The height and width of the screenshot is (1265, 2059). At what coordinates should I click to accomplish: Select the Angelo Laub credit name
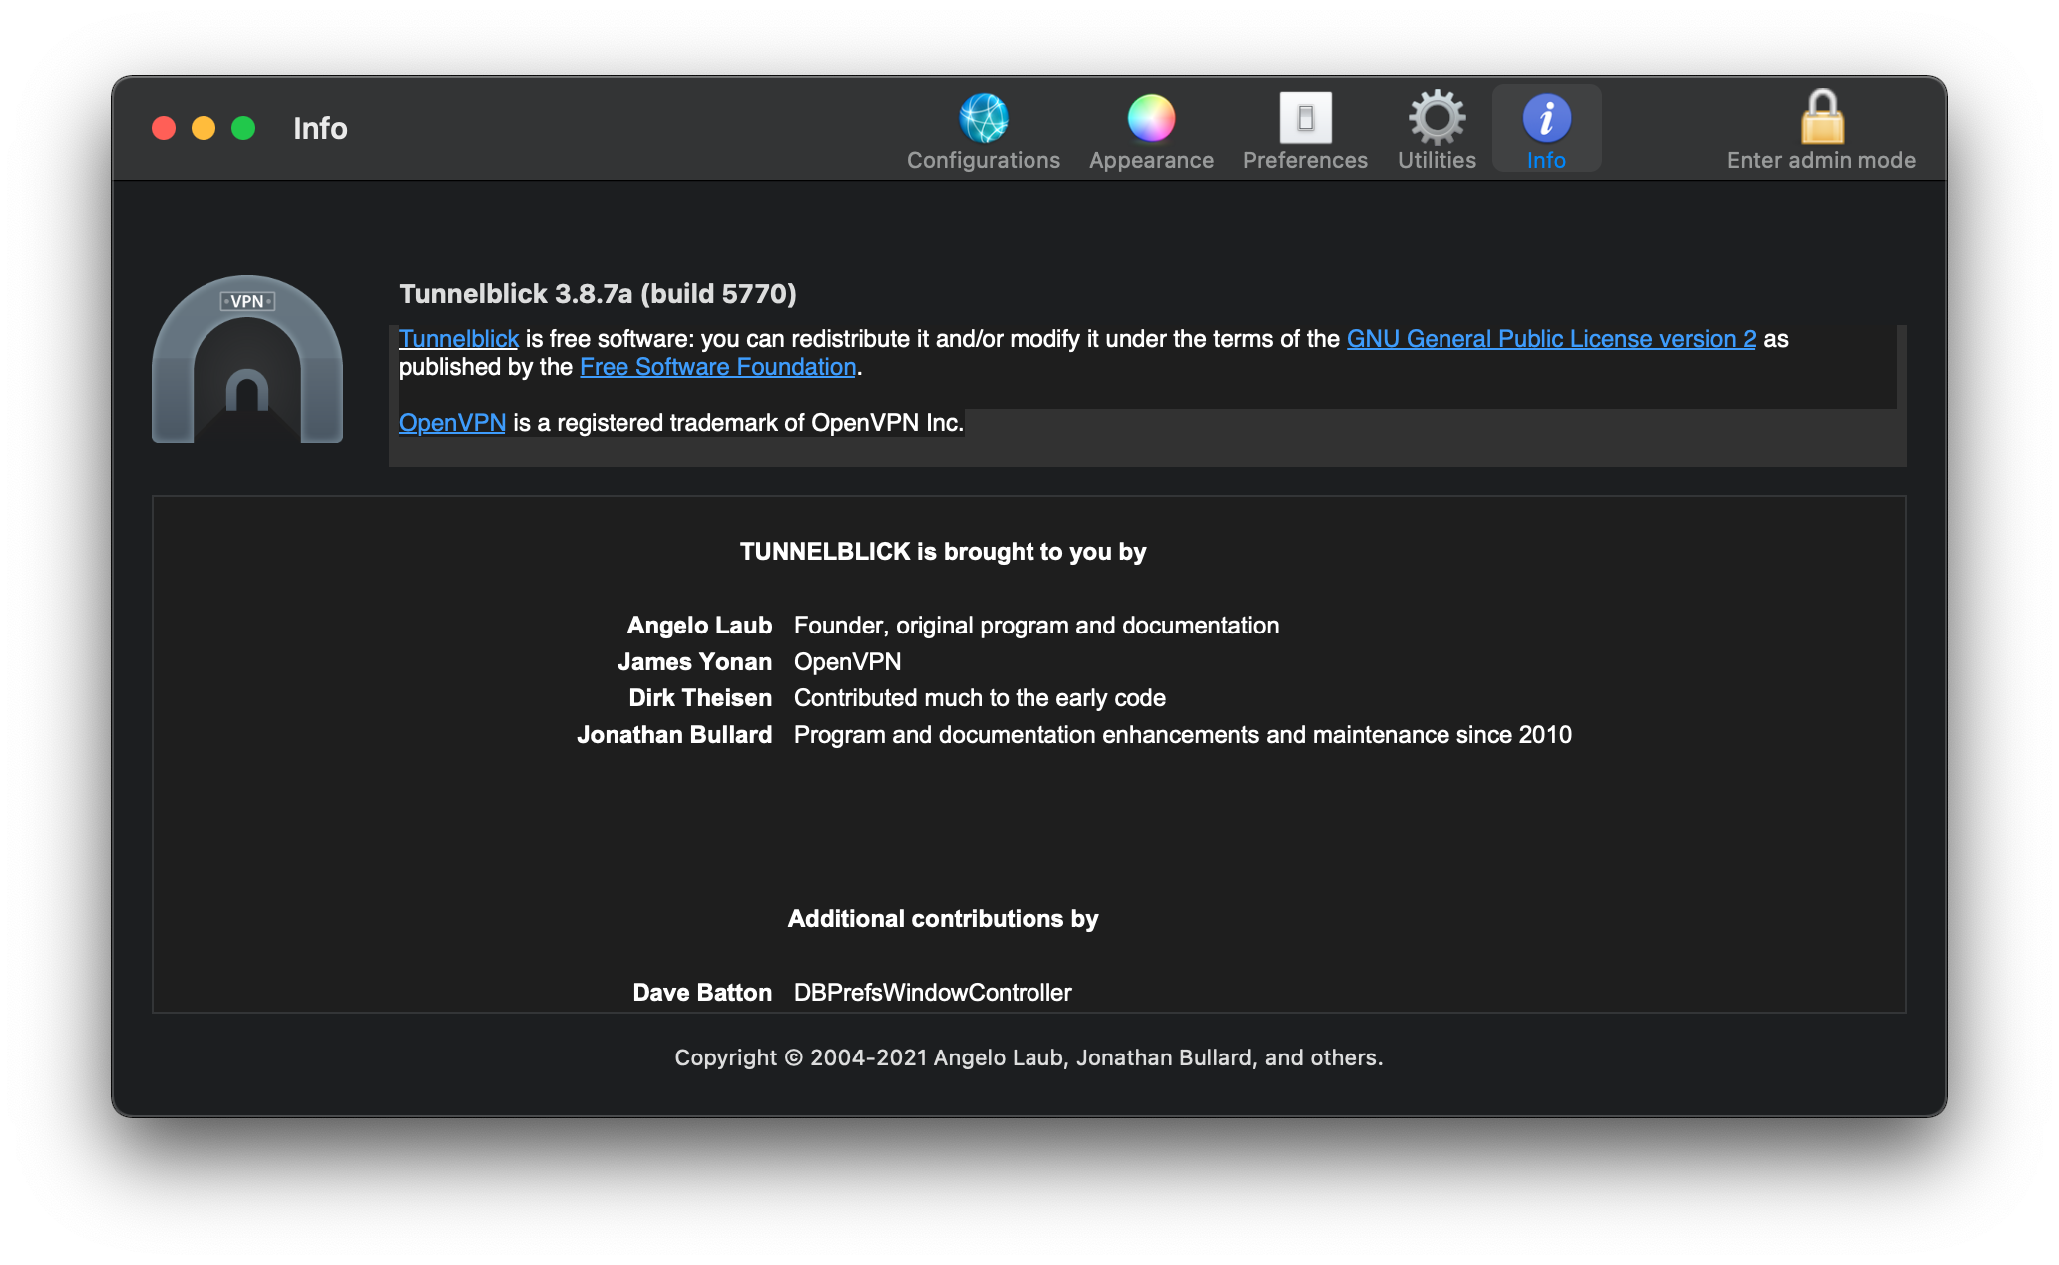coord(699,626)
